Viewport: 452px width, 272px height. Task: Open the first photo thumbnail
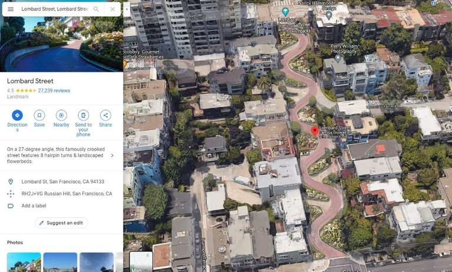pos(24,262)
